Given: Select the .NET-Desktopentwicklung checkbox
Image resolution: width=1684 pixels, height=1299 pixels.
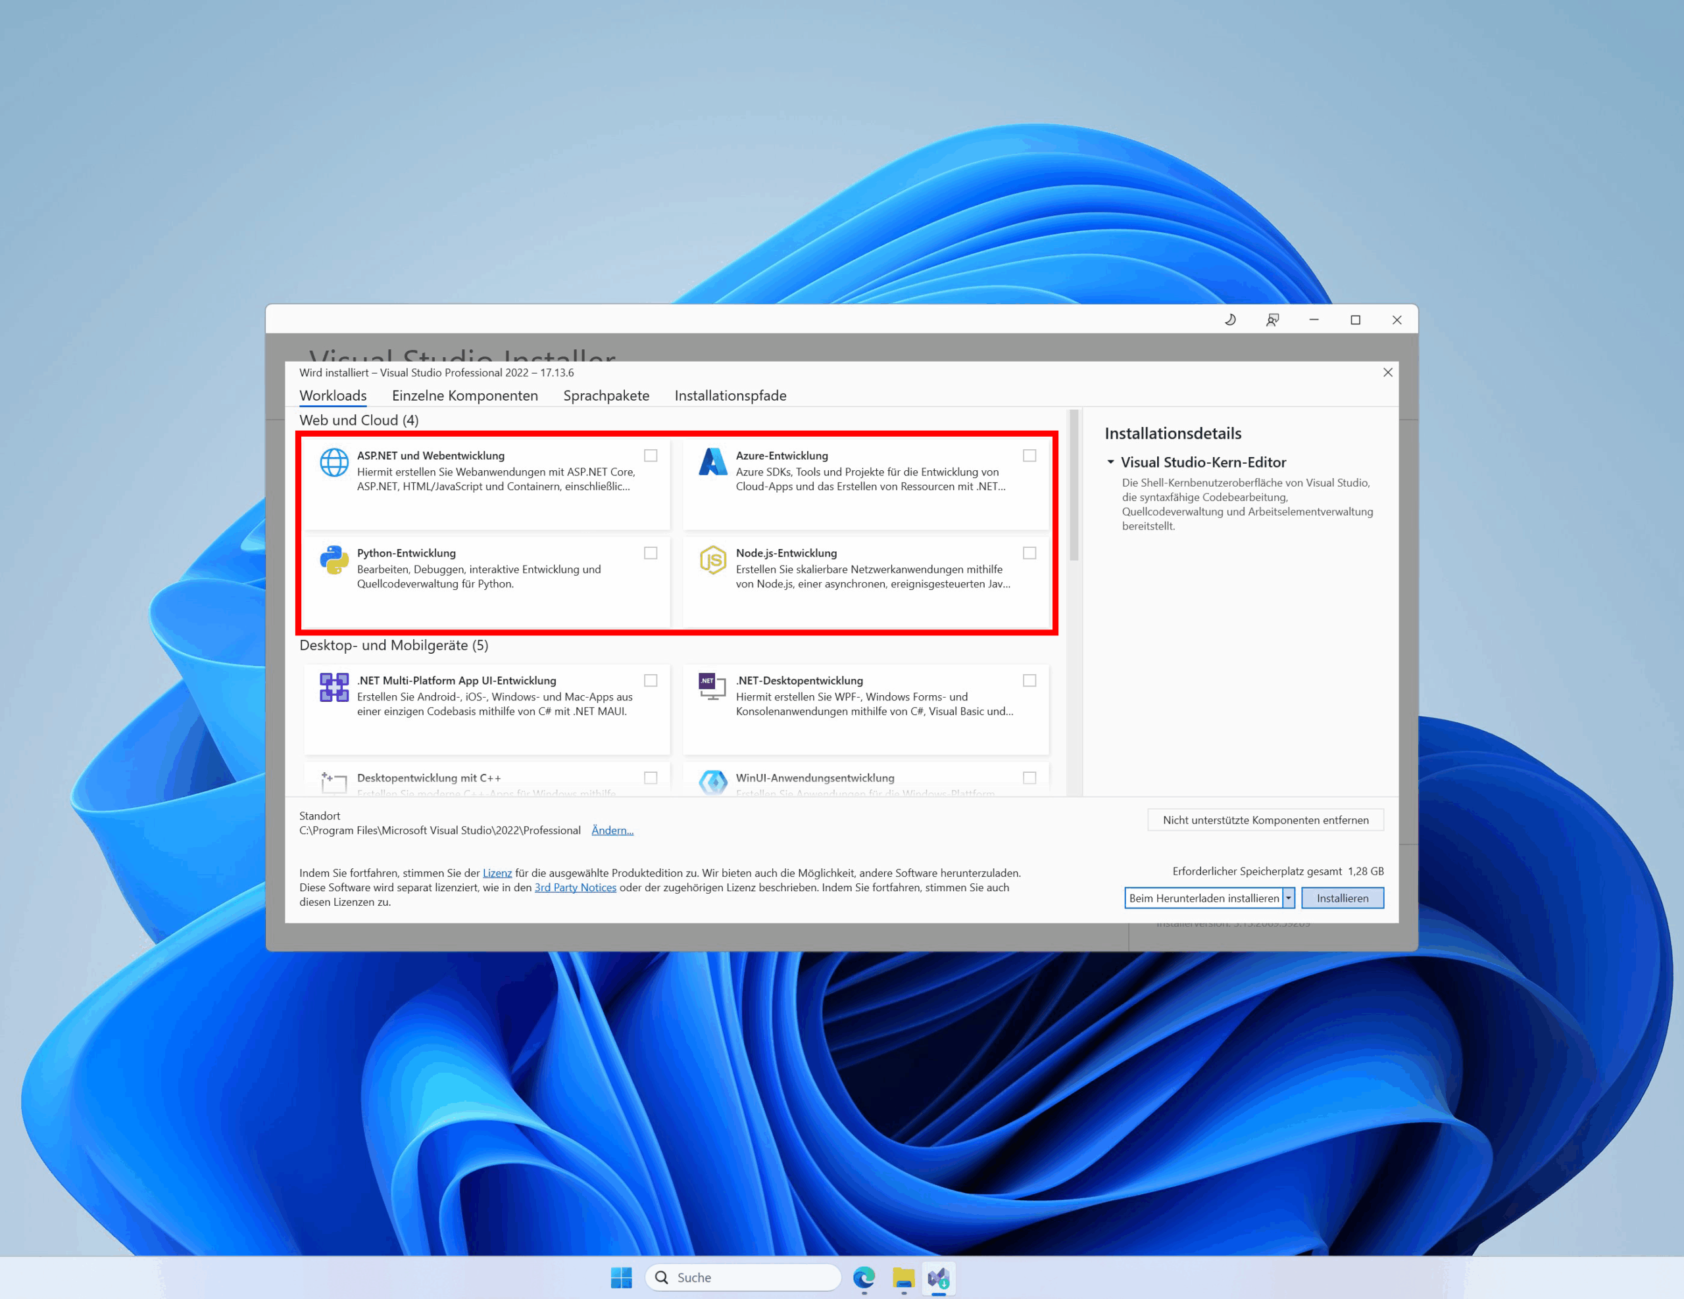Looking at the screenshot, I should [1029, 680].
